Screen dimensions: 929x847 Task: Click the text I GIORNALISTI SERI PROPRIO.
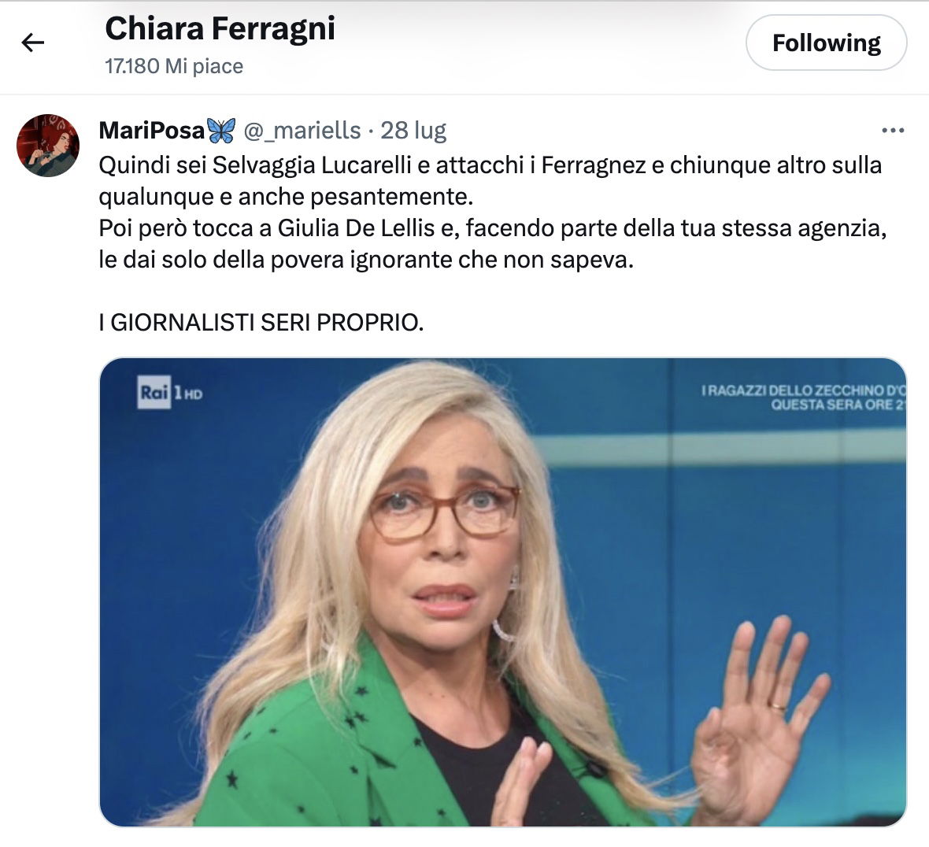[x=261, y=322]
